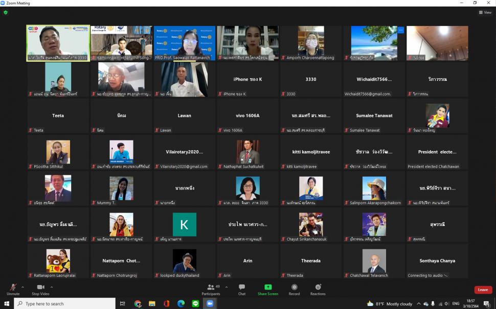
Task: Open the Reactions menu
Action: [318, 289]
